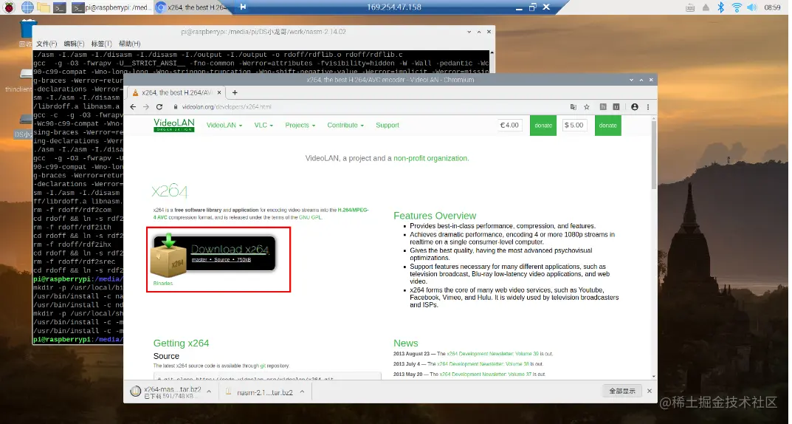Click donate button next to €4.00
Screen dimensions: 792x424
[543, 126]
